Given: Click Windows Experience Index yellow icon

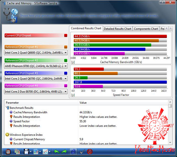Looking at the screenshot, I should coord(7,135).
